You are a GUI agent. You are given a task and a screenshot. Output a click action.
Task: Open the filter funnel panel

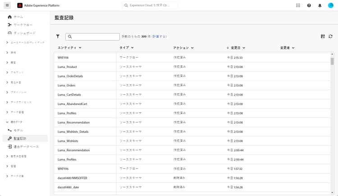point(58,36)
